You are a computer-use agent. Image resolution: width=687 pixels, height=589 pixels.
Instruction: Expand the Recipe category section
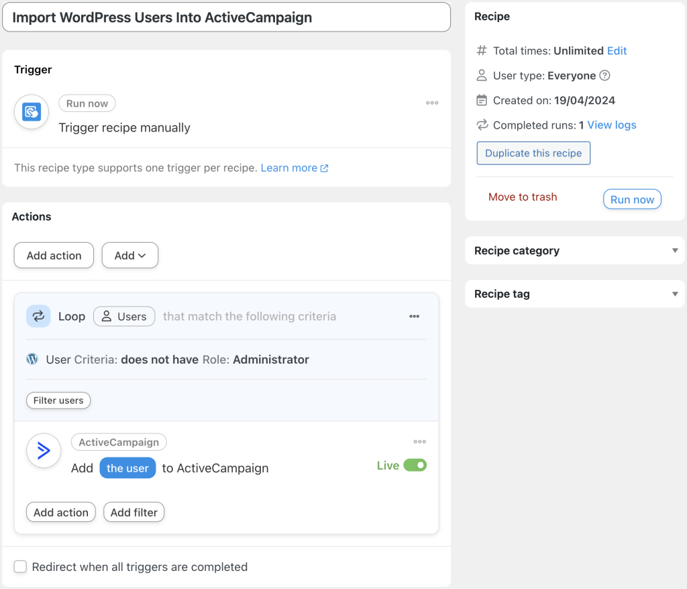coord(675,250)
